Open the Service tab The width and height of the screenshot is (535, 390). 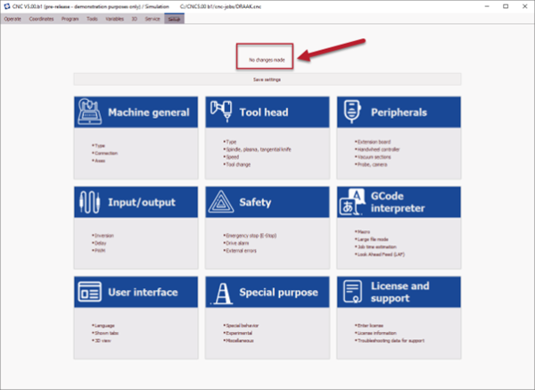coord(152,18)
